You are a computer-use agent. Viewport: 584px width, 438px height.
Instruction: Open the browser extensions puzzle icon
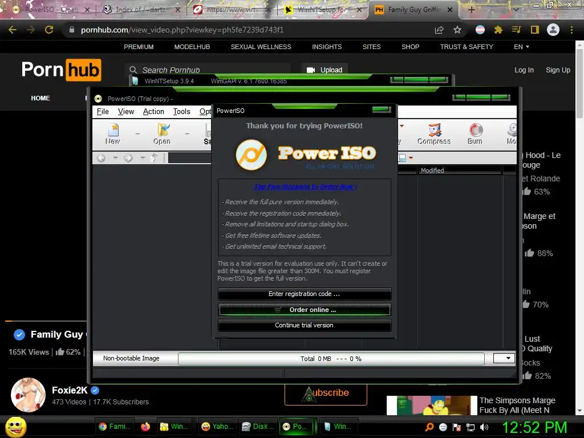click(x=498, y=30)
